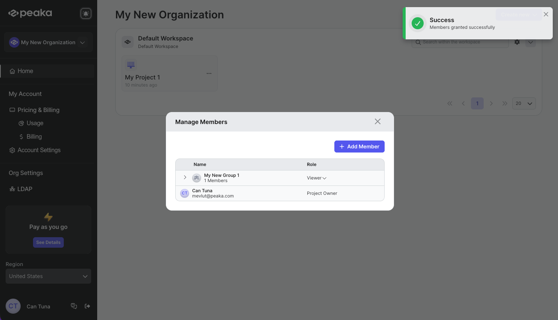Change the page size dropdown showing 20
The height and width of the screenshot is (320, 558).
click(x=523, y=103)
